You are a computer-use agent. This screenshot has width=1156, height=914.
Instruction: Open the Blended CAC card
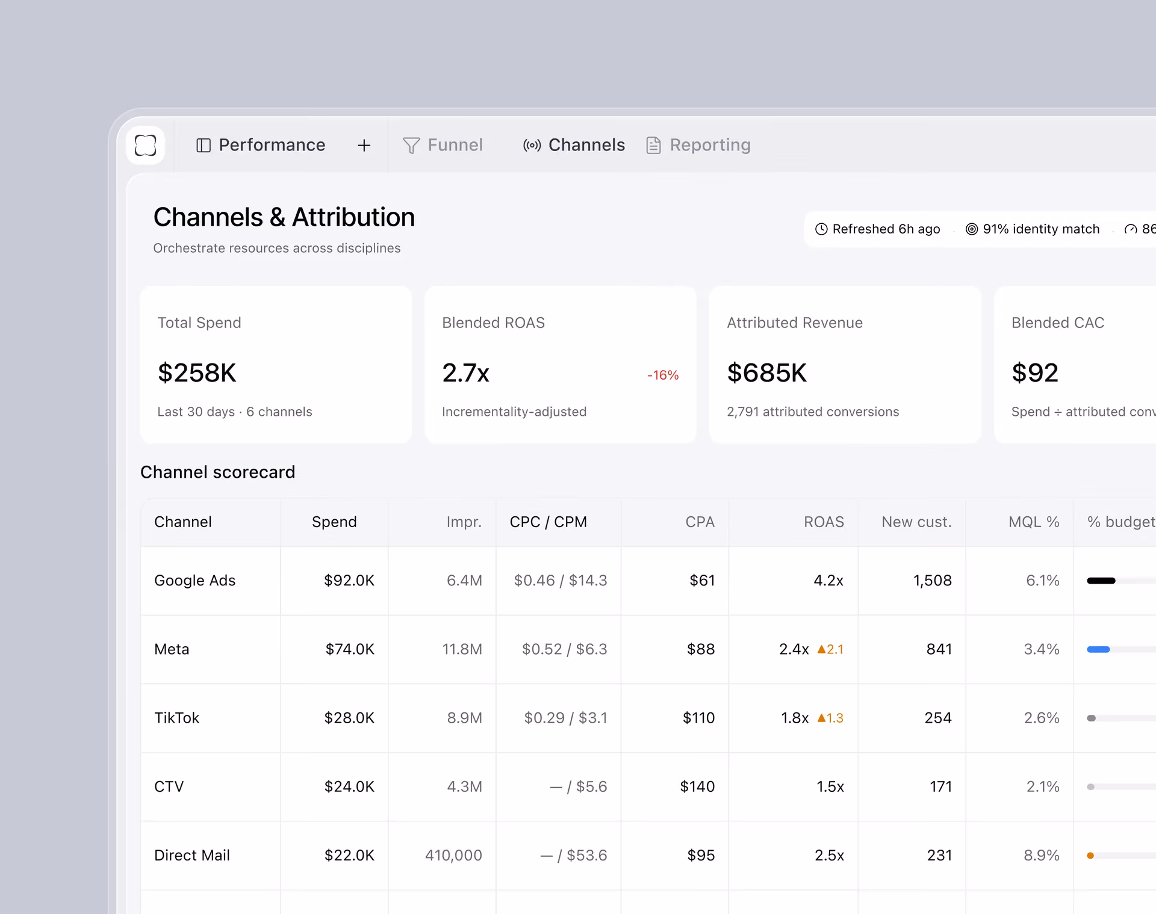pyautogui.click(x=1075, y=365)
